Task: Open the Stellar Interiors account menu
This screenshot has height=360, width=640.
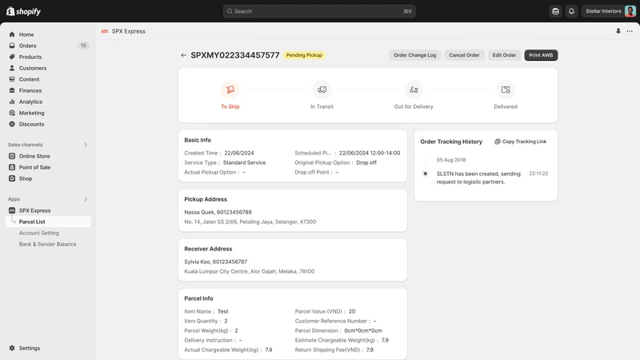Action: pyautogui.click(x=609, y=11)
